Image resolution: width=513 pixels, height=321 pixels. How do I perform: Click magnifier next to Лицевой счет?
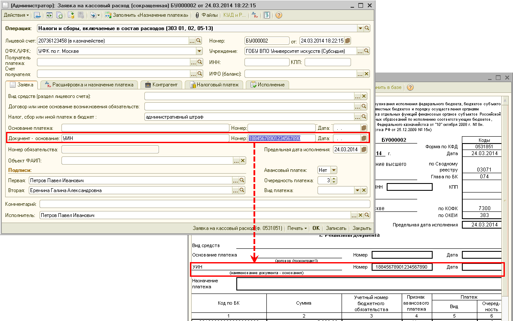click(x=198, y=41)
